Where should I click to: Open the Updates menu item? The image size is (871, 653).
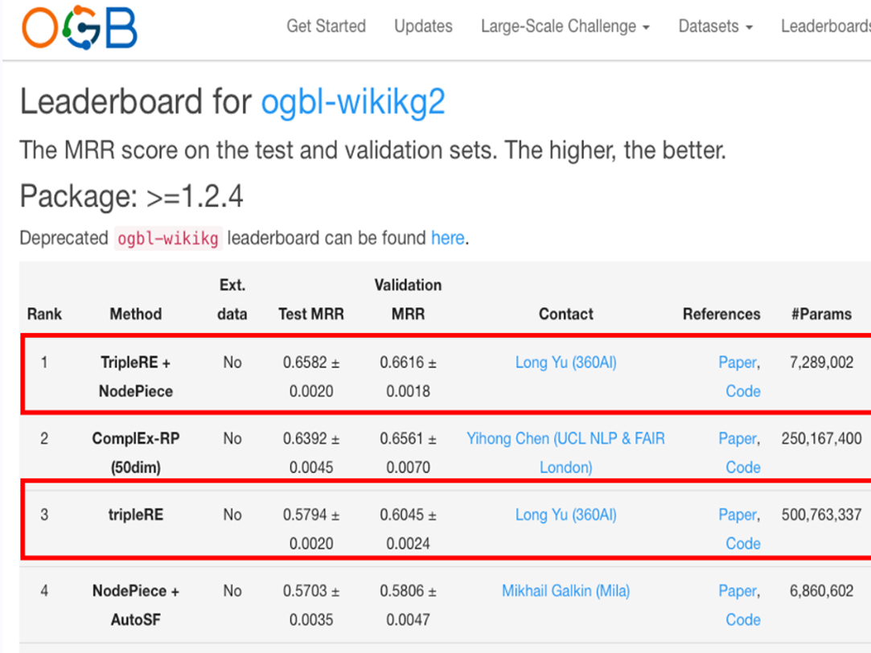(x=423, y=26)
